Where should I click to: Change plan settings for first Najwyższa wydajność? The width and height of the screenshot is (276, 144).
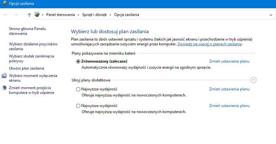[x=229, y=89]
